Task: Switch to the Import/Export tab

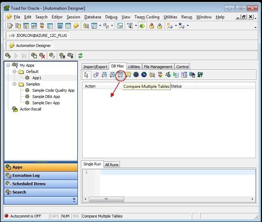Action: click(95, 67)
